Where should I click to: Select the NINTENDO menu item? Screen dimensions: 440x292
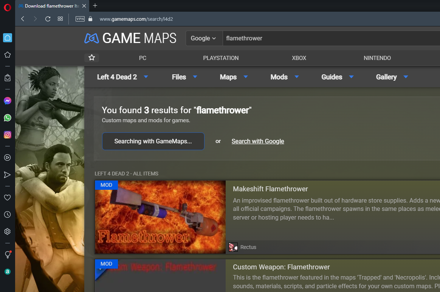pos(377,58)
